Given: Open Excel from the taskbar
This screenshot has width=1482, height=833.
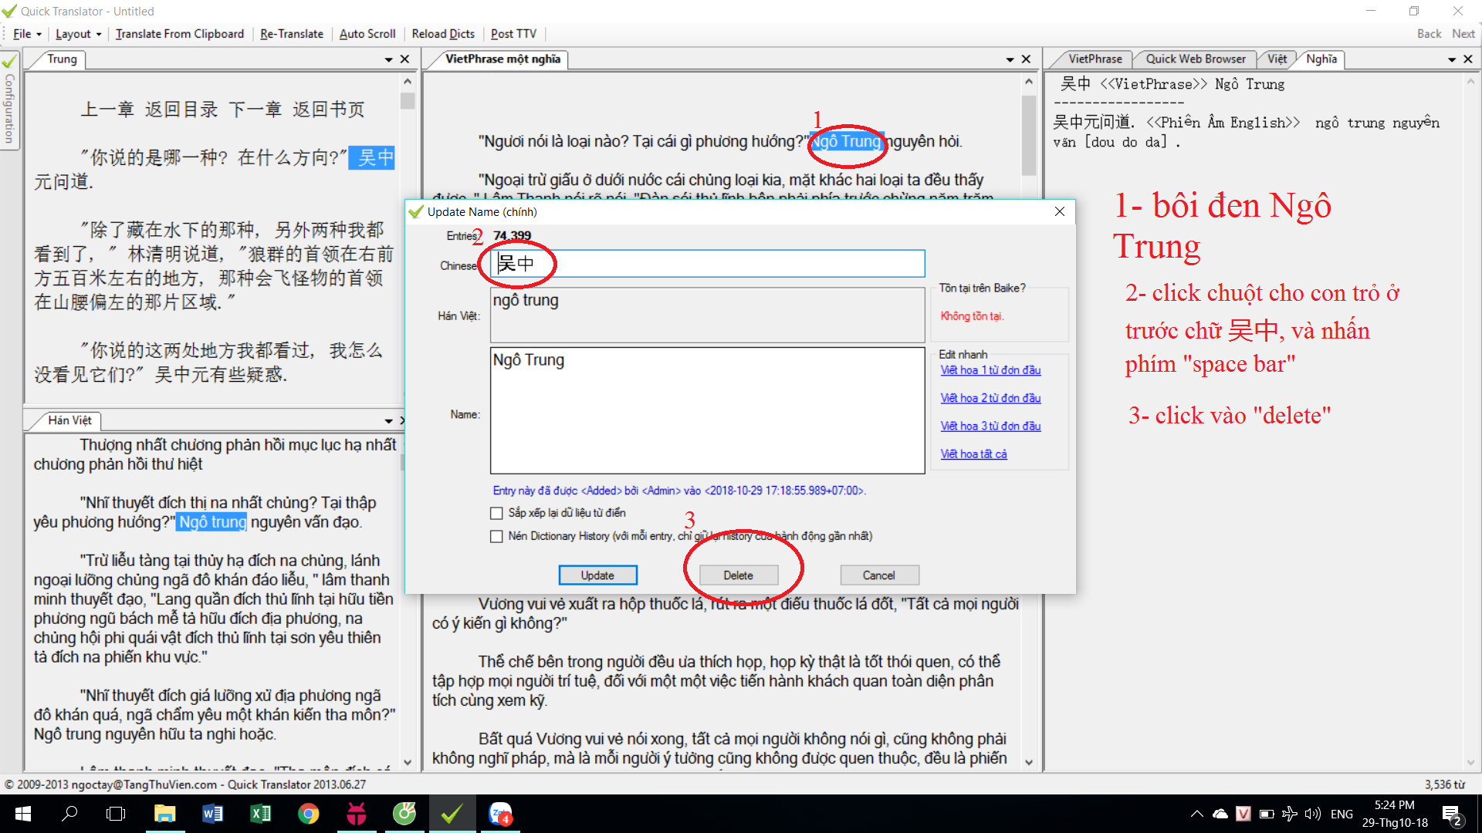Looking at the screenshot, I should tap(260, 814).
